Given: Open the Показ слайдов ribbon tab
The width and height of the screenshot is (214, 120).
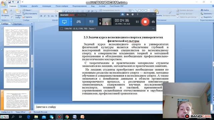Looking at the screenshot, I should (62, 6).
